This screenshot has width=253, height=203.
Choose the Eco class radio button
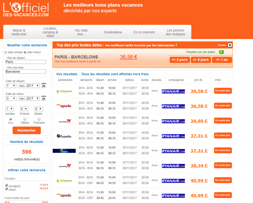tap(11, 119)
